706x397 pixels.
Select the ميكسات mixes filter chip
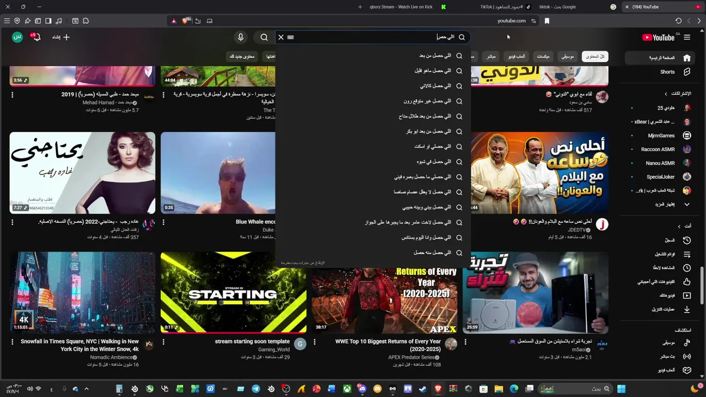tap(543, 56)
